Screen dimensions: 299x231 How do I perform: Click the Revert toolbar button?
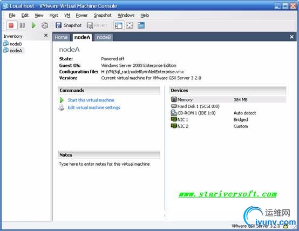tap(97, 25)
